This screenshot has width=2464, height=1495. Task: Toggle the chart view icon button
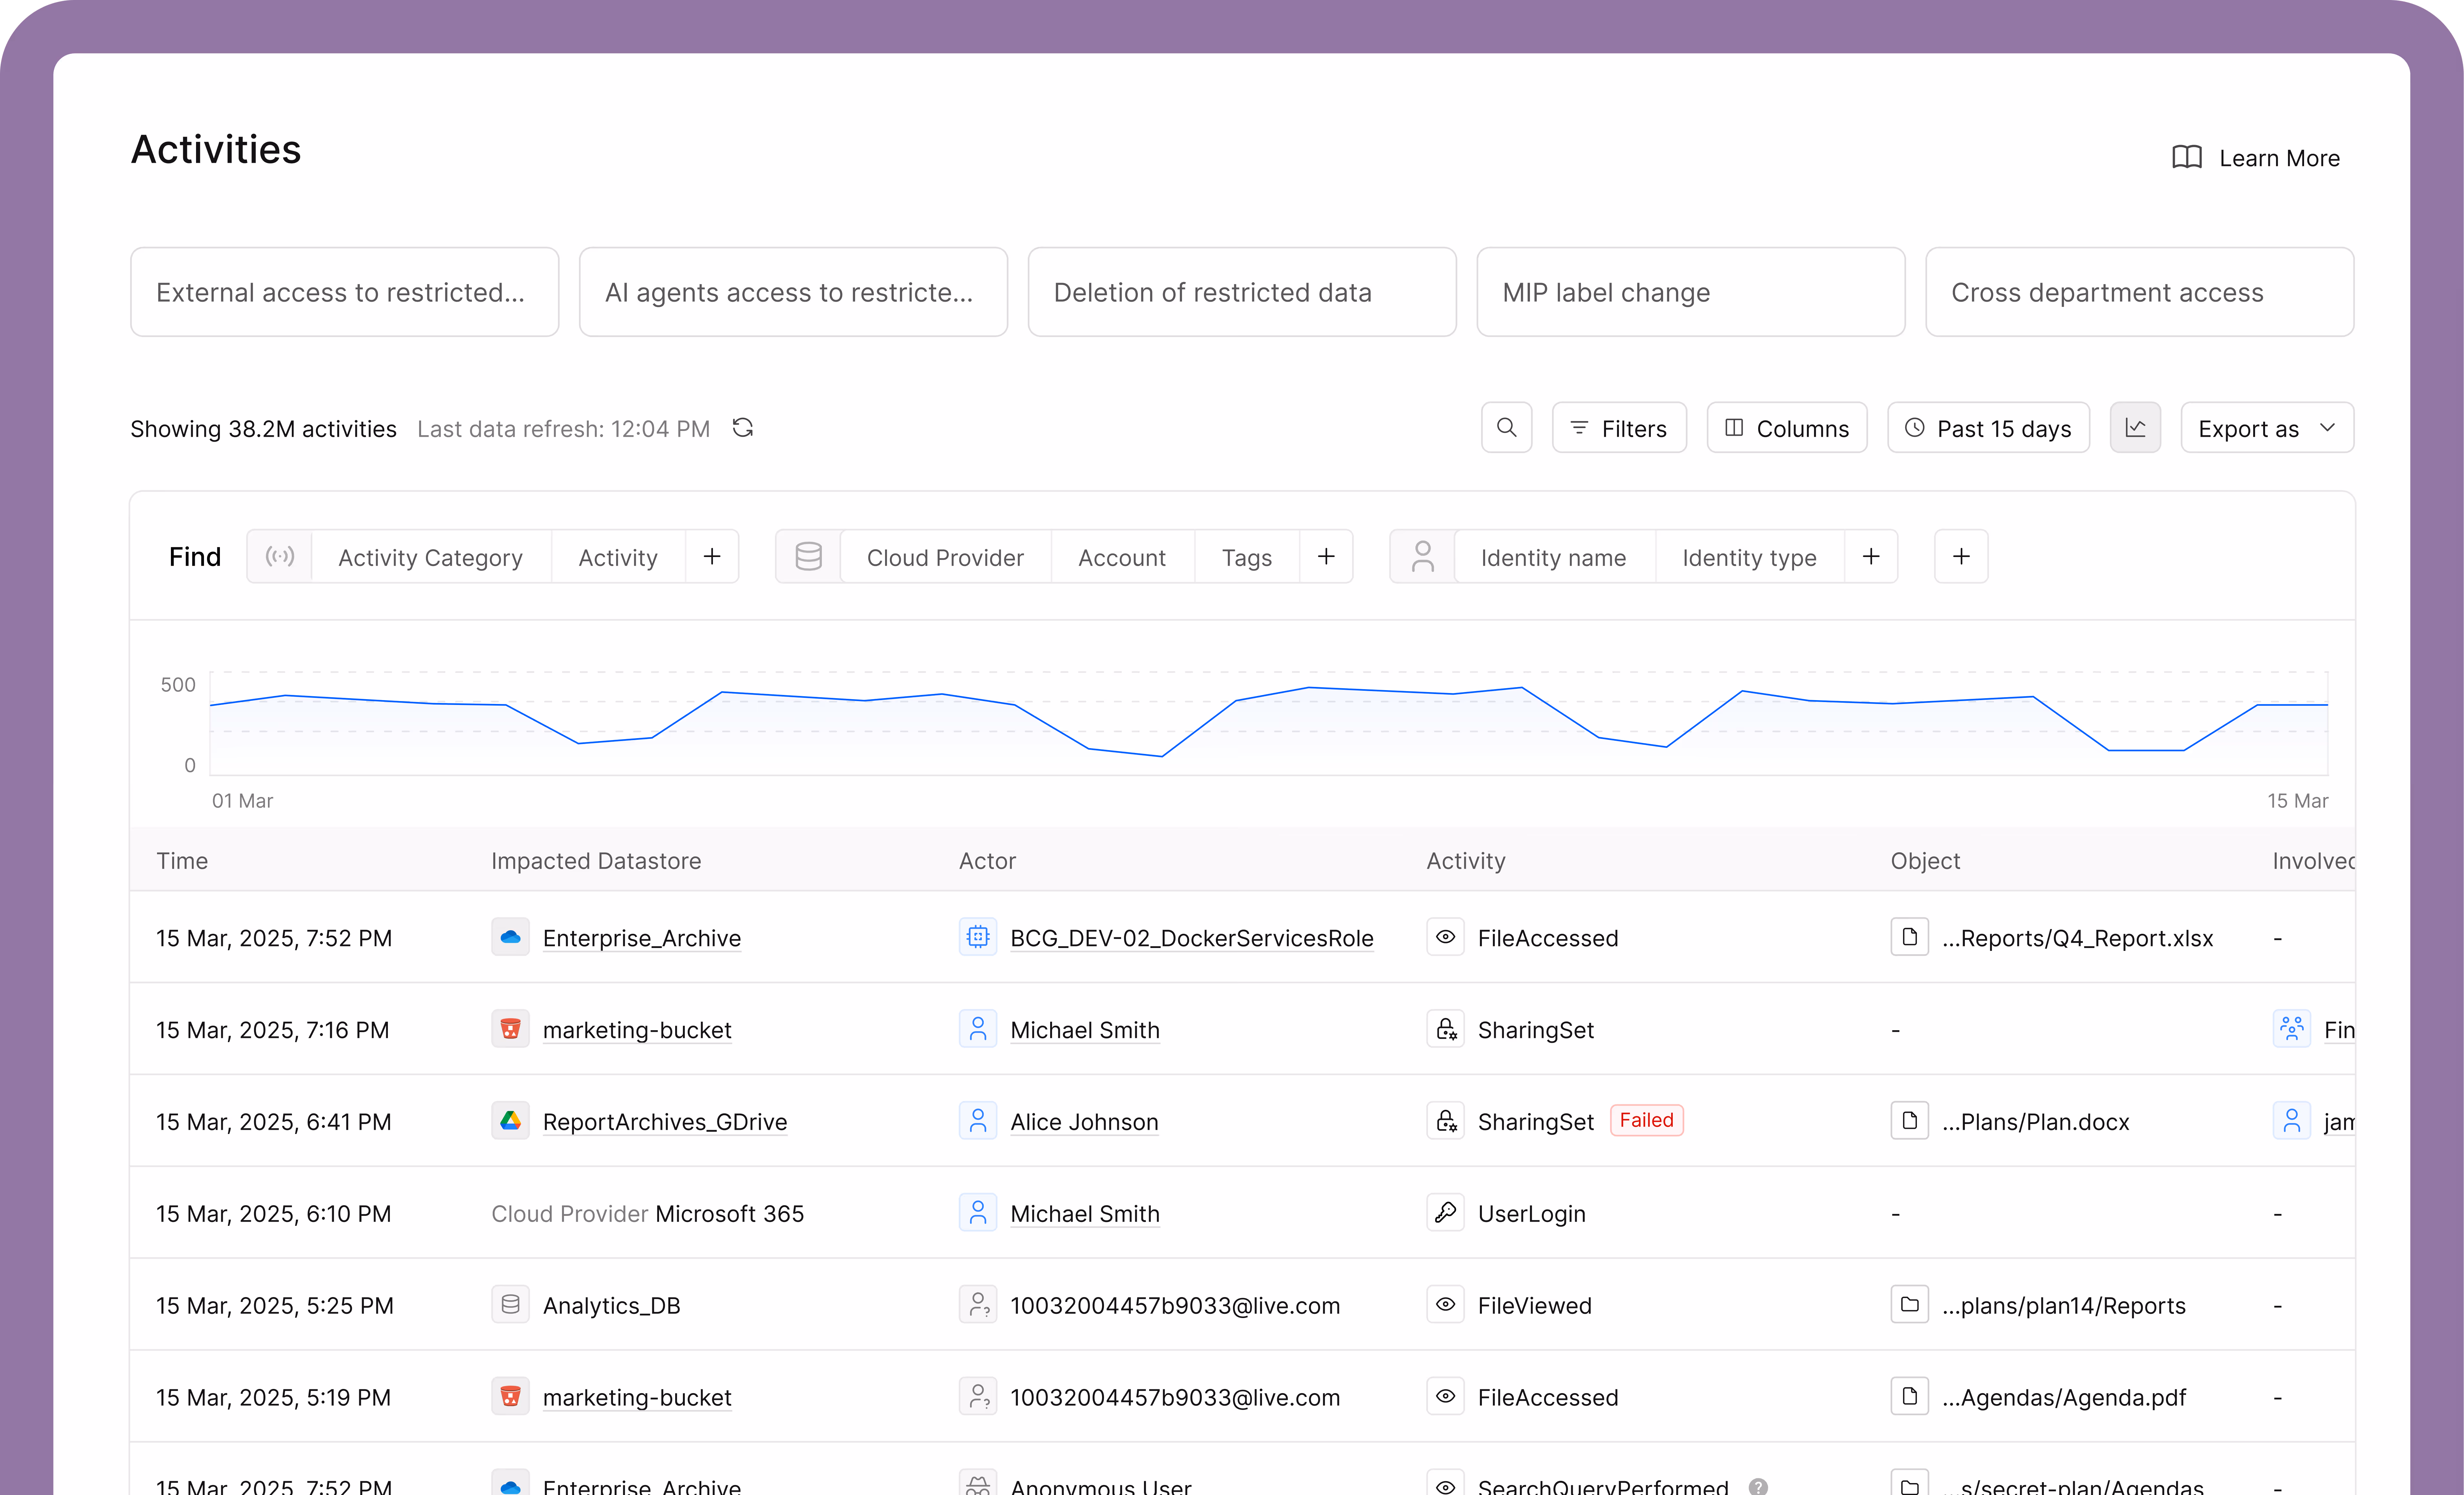[x=2135, y=428]
